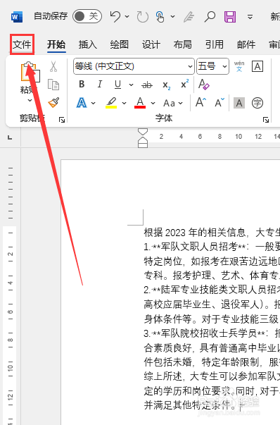Open the Font dialog launcher

[266, 120]
